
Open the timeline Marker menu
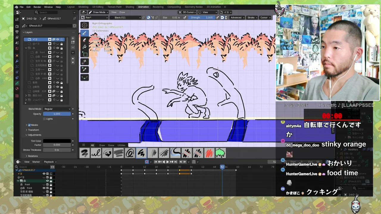pos(36,162)
